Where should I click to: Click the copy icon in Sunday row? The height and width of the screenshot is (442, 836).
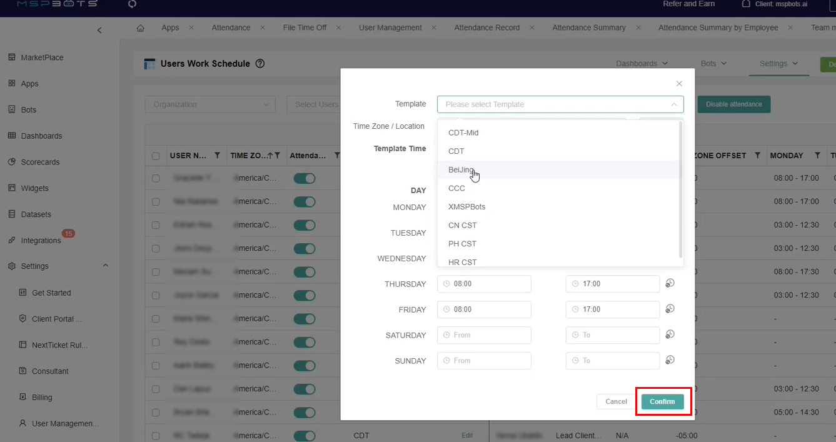point(670,360)
